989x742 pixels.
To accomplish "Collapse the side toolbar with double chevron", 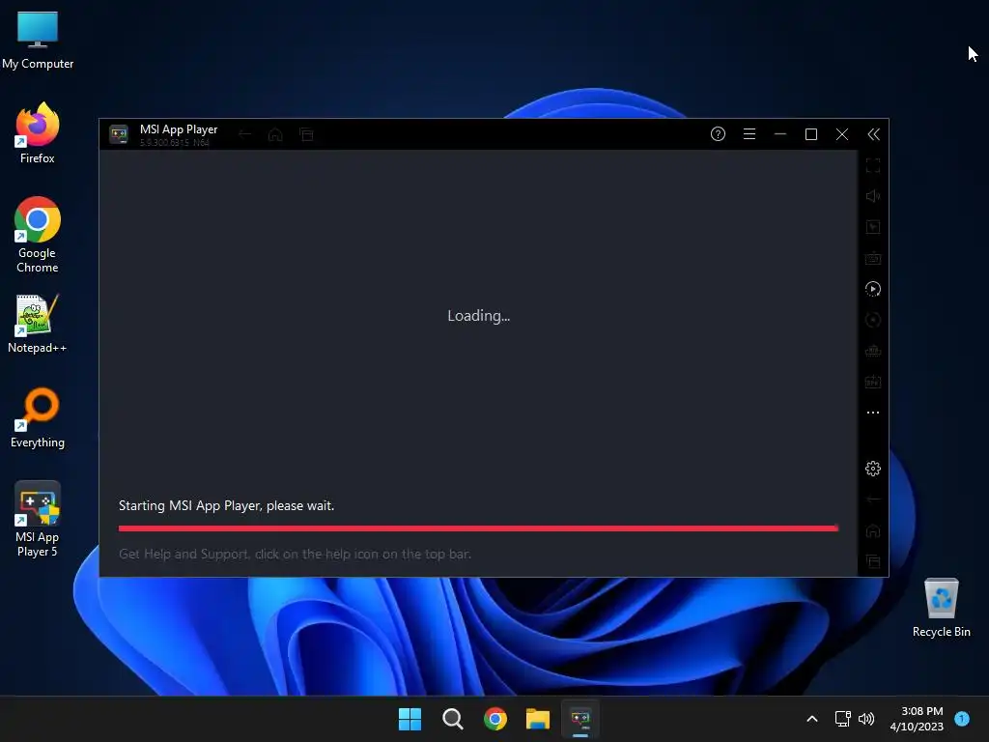I will point(873,133).
